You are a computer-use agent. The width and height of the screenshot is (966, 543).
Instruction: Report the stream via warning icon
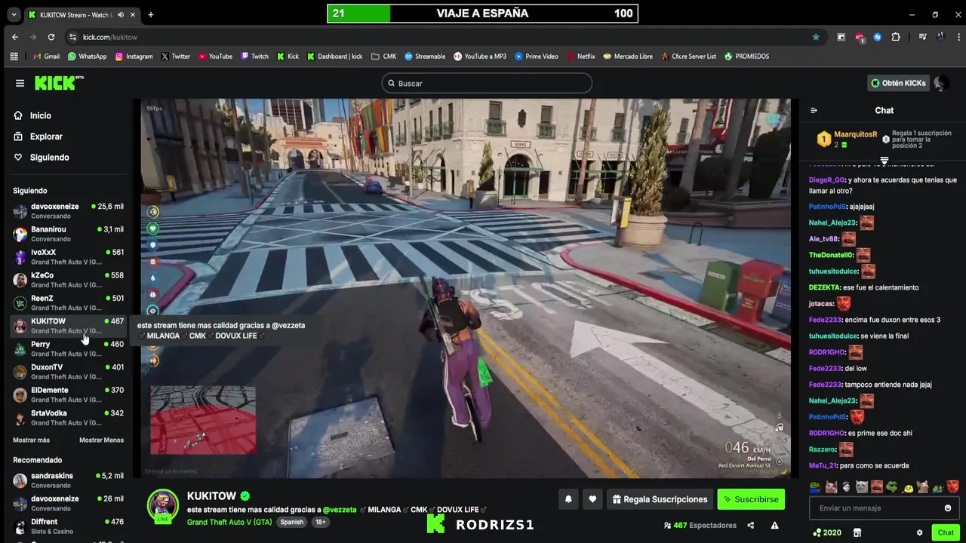point(774,526)
